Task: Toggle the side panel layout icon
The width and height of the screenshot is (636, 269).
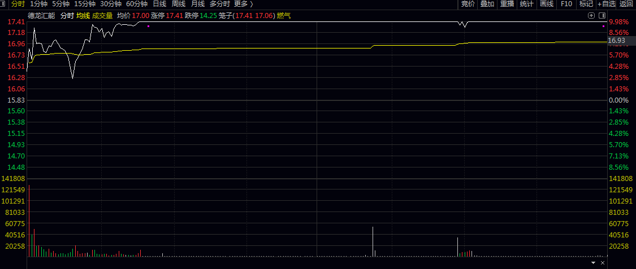Action: tap(602, 15)
